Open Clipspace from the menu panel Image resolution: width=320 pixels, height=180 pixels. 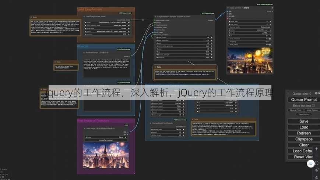click(x=304, y=139)
